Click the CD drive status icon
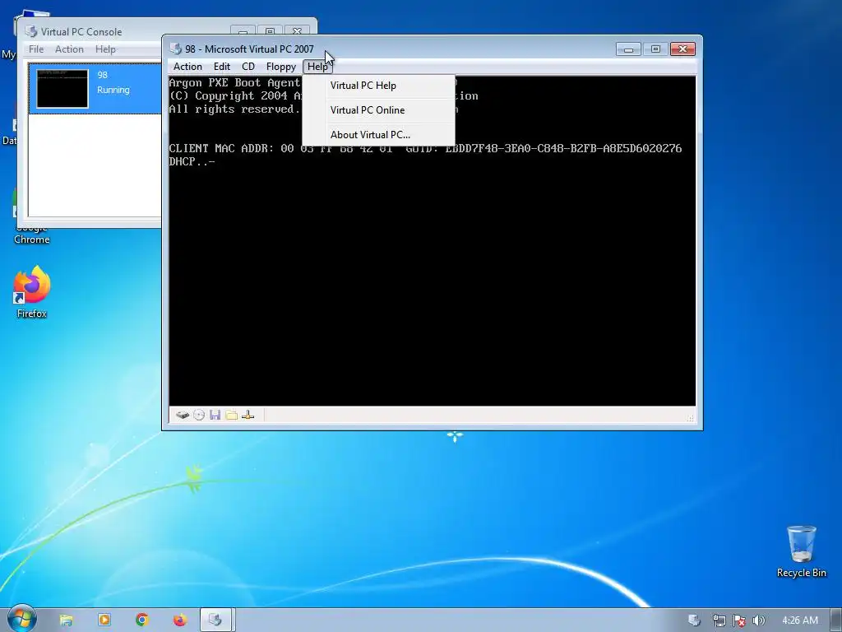The image size is (842, 632). (x=199, y=415)
